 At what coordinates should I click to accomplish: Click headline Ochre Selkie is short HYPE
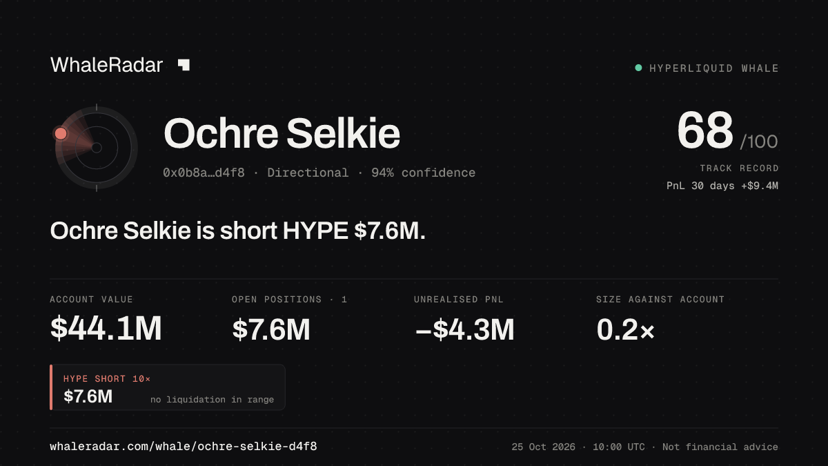pyautogui.click(x=237, y=231)
